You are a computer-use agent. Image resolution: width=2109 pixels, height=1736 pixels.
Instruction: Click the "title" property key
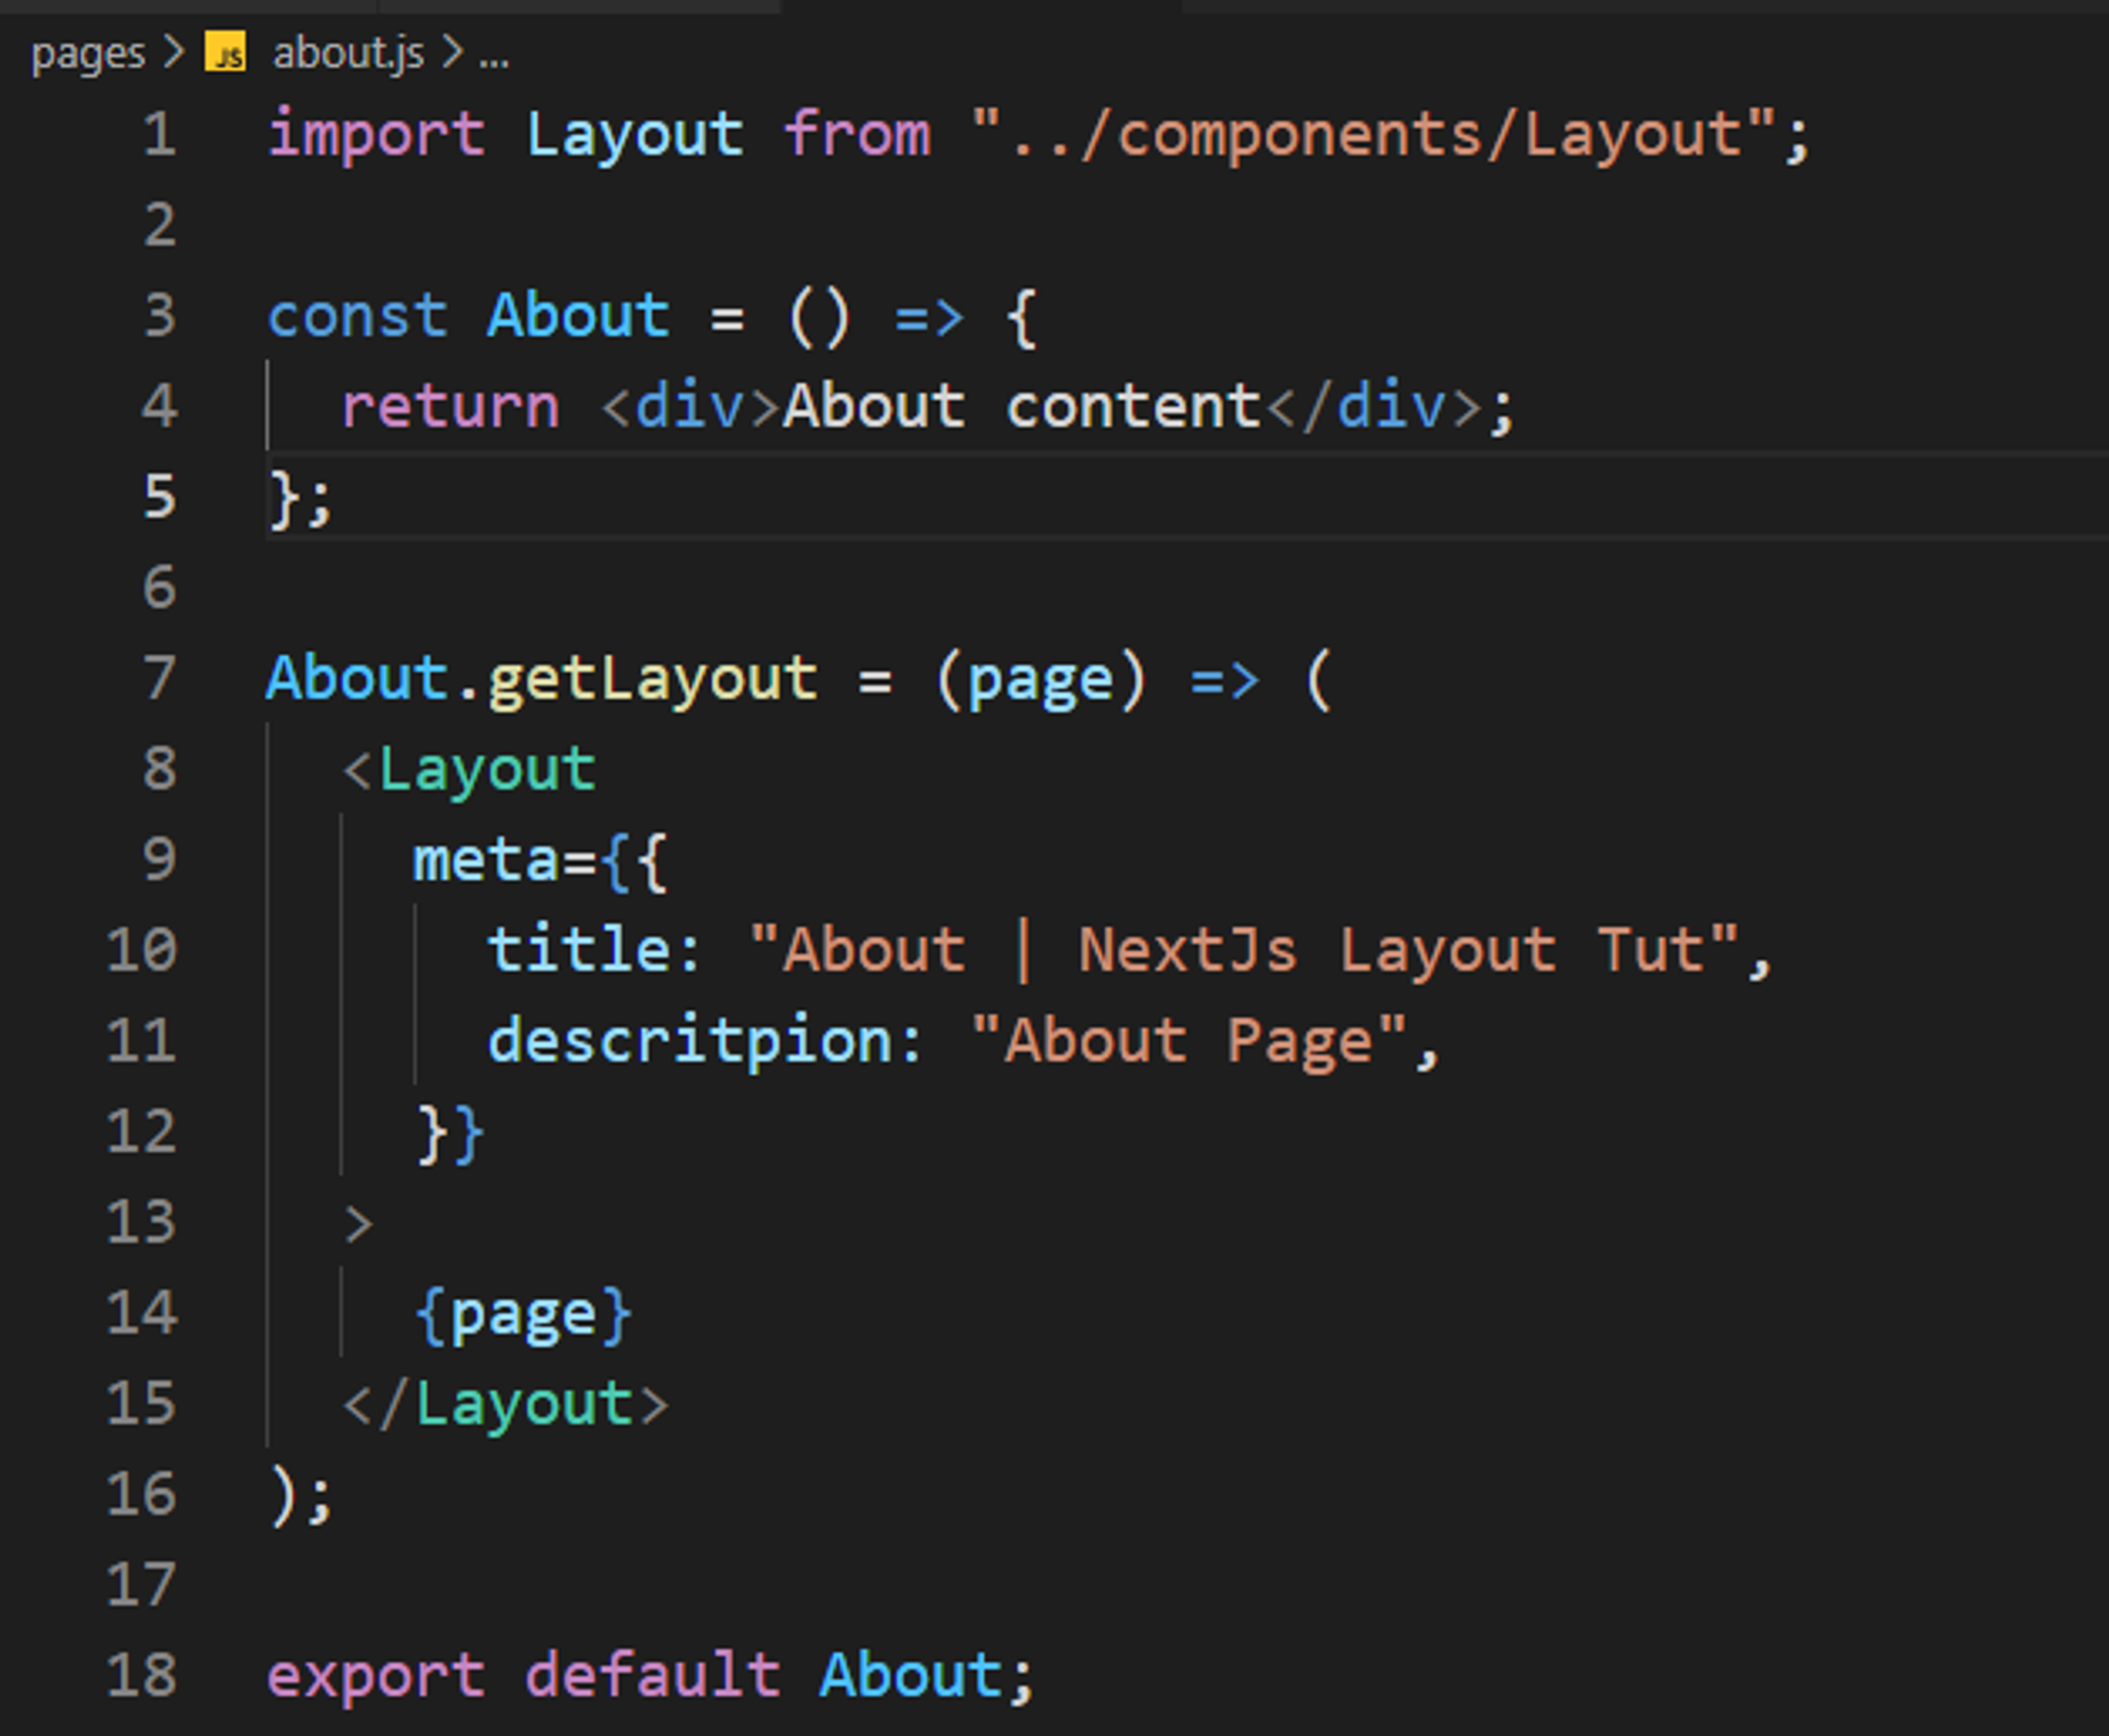[580, 949]
